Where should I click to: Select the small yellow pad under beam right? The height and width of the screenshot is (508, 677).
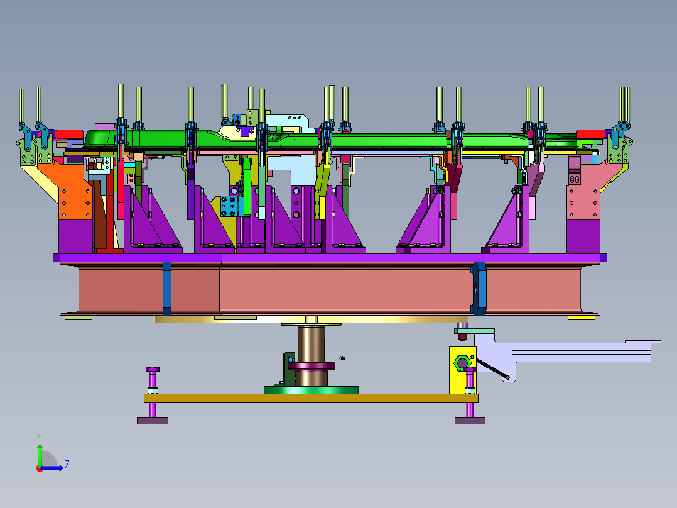581,317
